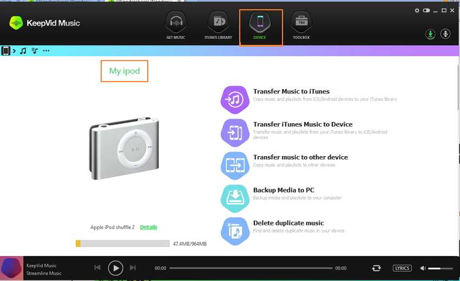The height and width of the screenshot is (281, 460).
Task: Click the storage usage bar
Action: (123, 244)
